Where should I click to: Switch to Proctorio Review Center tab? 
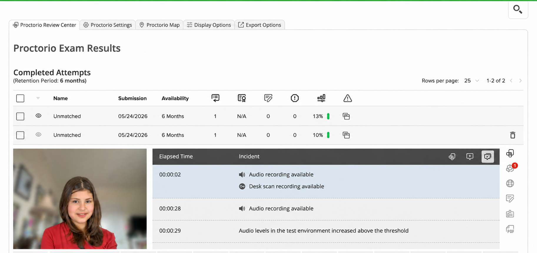pyautogui.click(x=44, y=25)
